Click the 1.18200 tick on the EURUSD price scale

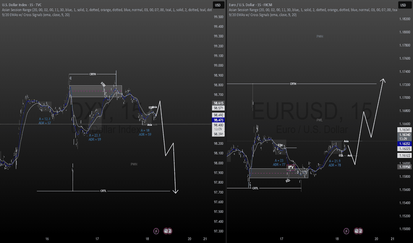[x=405, y=19]
